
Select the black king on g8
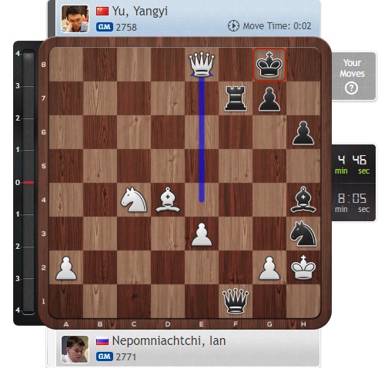(x=269, y=65)
